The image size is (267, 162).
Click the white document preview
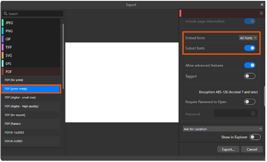(122, 82)
